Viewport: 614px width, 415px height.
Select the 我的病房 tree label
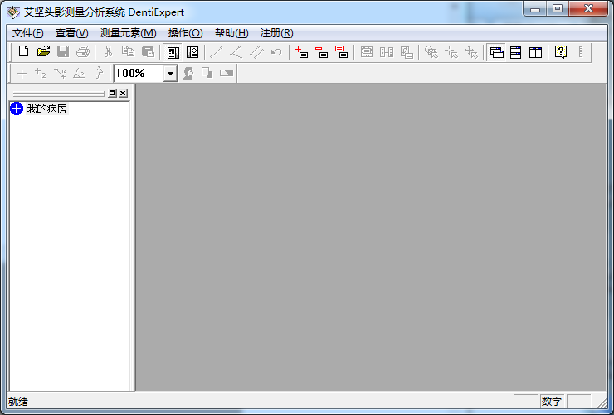pyautogui.click(x=46, y=109)
